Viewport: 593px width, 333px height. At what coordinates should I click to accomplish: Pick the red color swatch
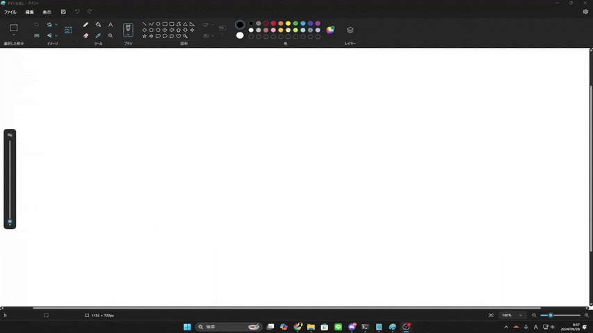pyautogui.click(x=273, y=24)
